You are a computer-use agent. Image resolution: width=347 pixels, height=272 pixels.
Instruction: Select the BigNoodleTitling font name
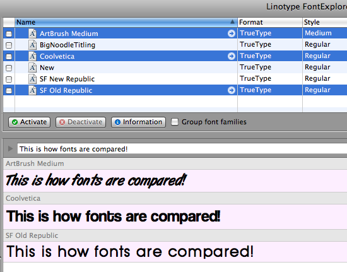[x=68, y=45]
